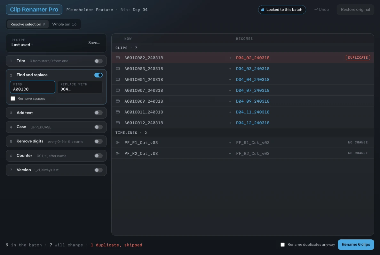
Task: Click new name D04_09_240318
Action: click(x=252, y=101)
